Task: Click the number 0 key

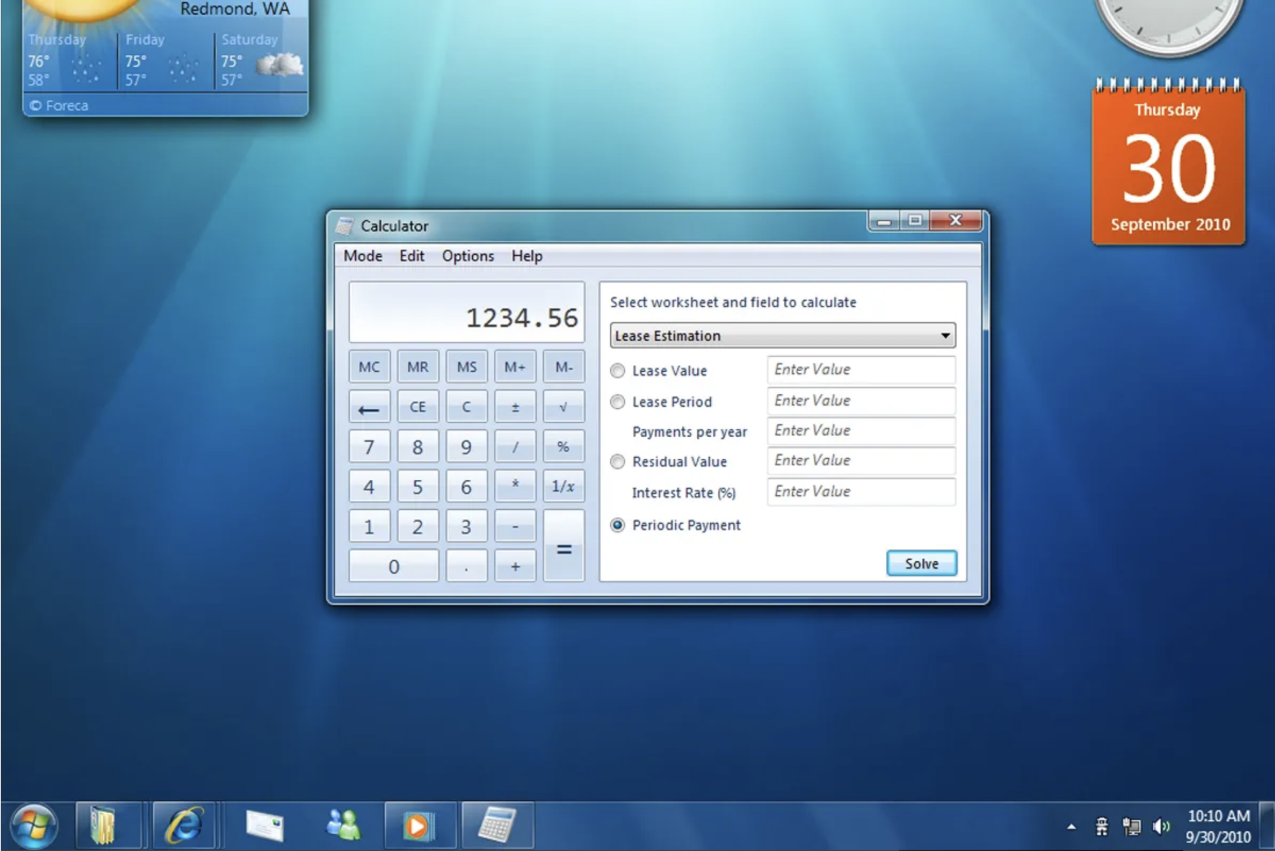Action: click(394, 566)
